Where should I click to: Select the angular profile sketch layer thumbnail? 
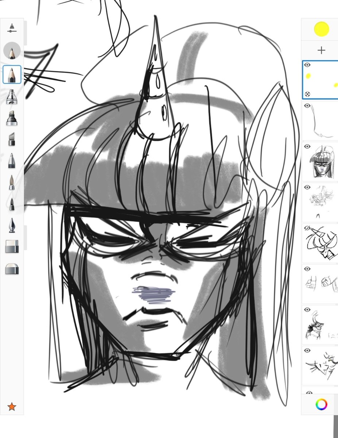[321, 366]
